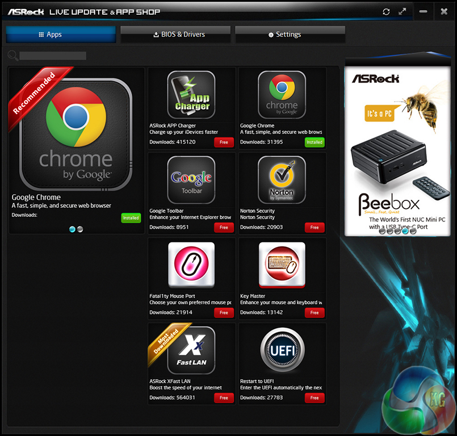Click the expand window arrows icon
The image size is (457, 436).
(x=402, y=12)
